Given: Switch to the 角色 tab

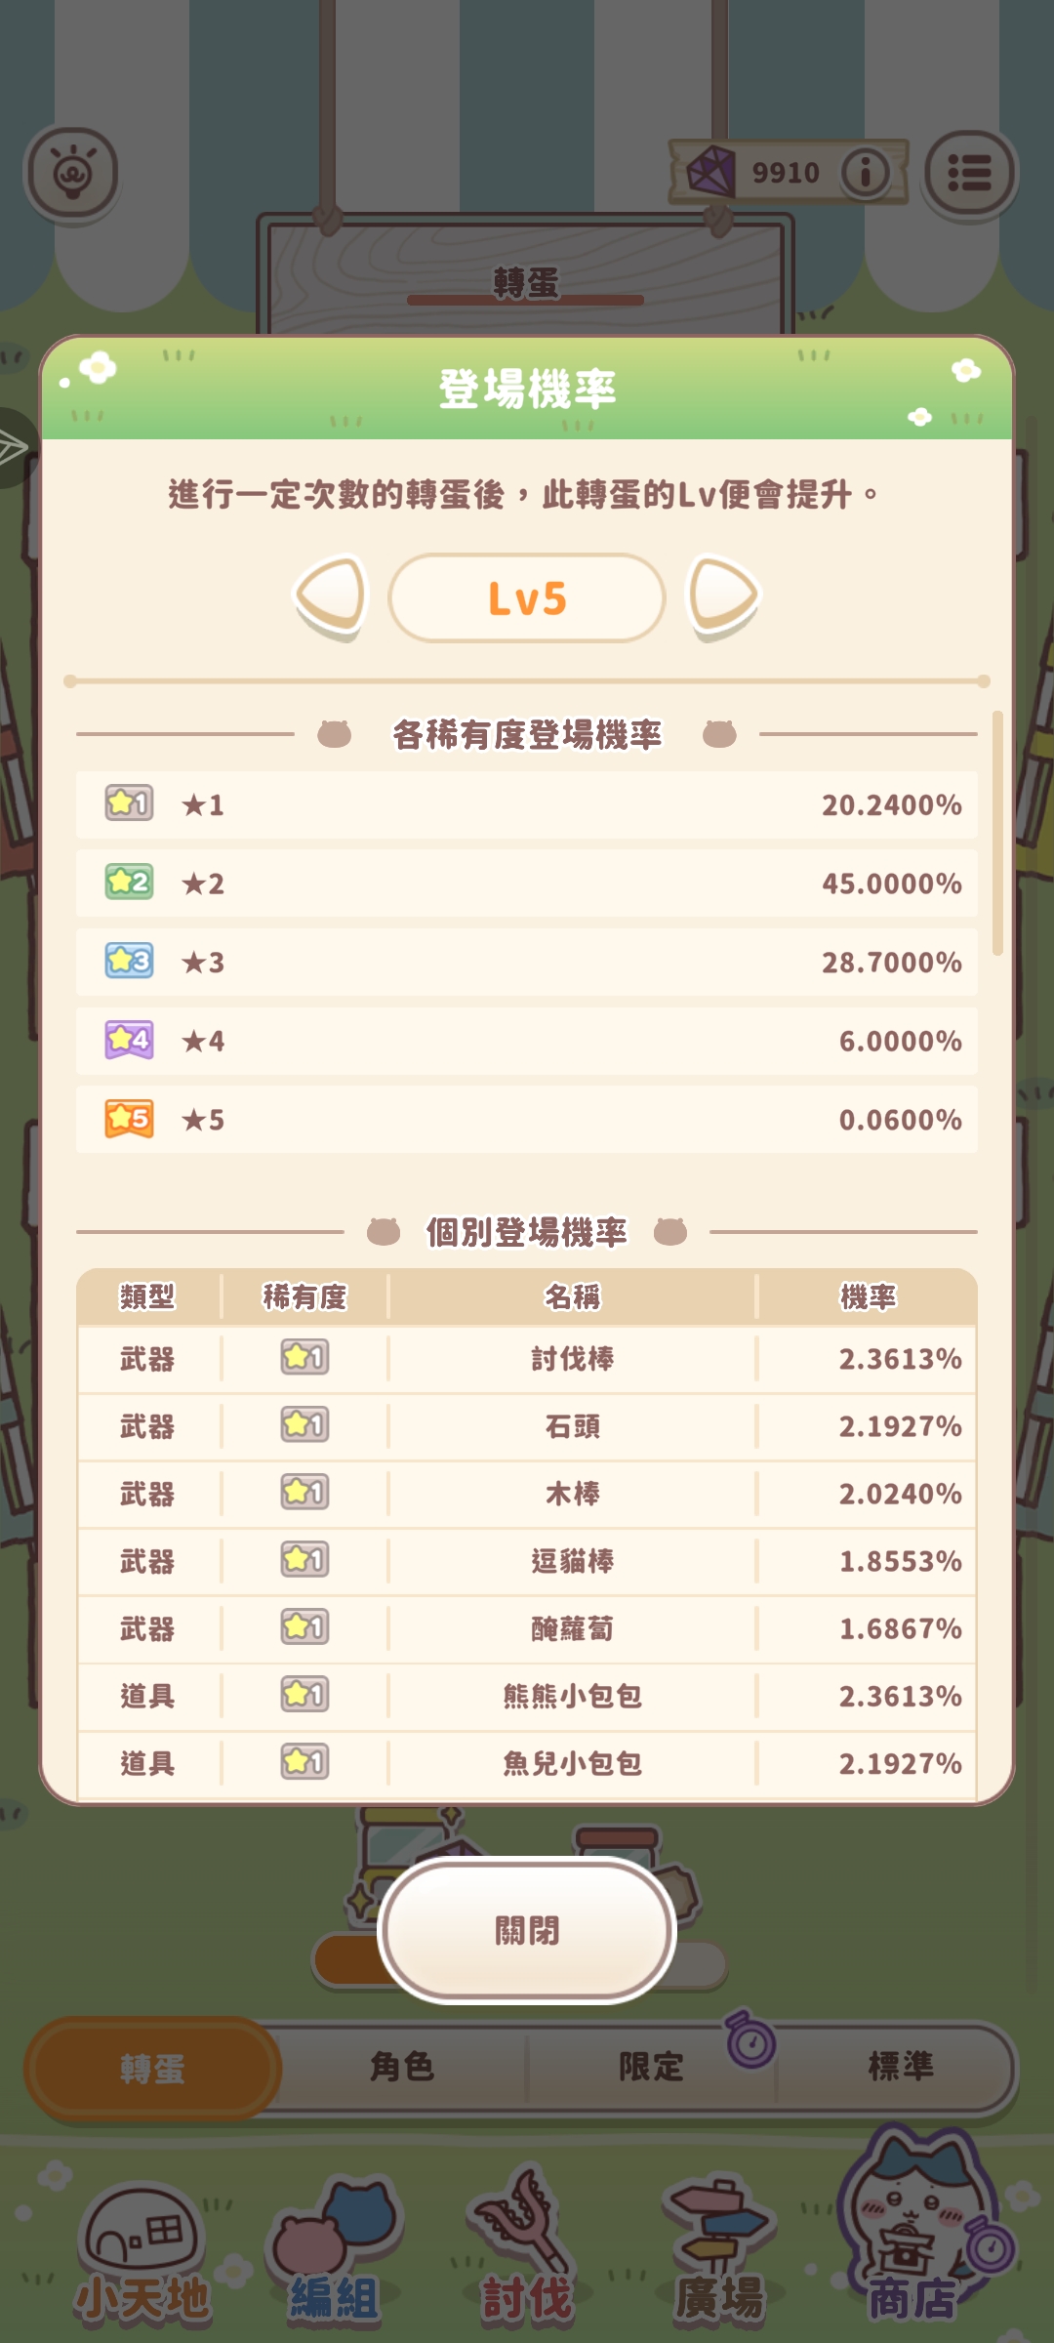Looking at the screenshot, I should coord(402,2067).
